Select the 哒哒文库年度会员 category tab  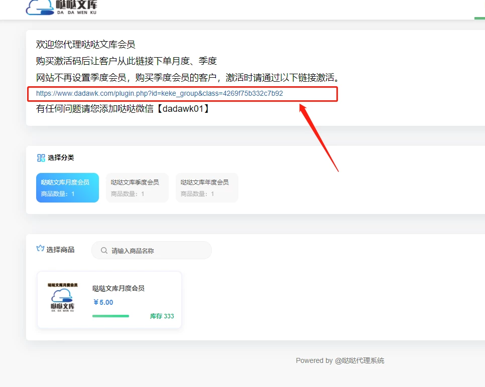(x=207, y=188)
